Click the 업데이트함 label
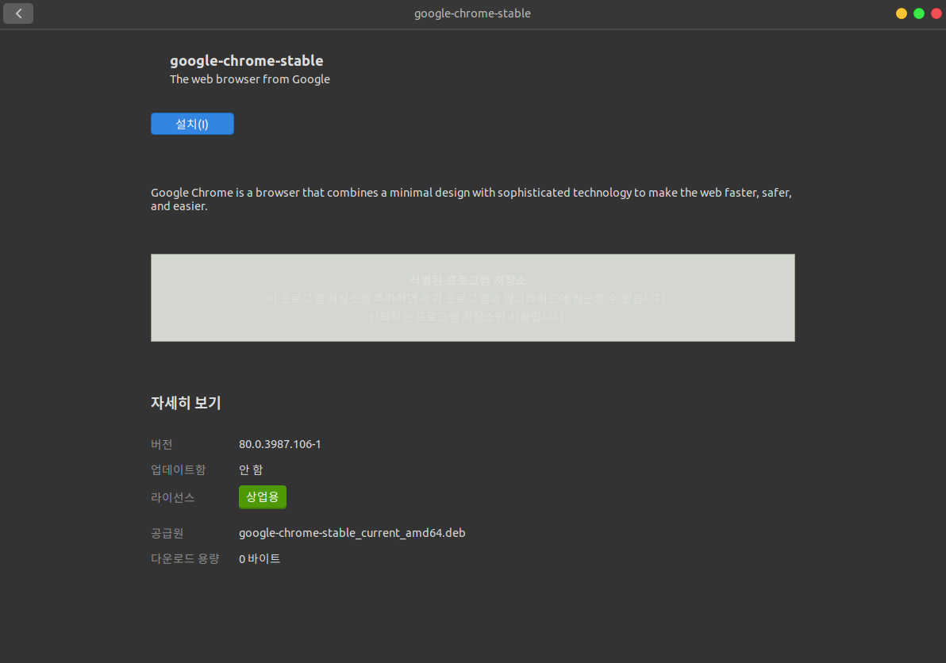 [178, 469]
